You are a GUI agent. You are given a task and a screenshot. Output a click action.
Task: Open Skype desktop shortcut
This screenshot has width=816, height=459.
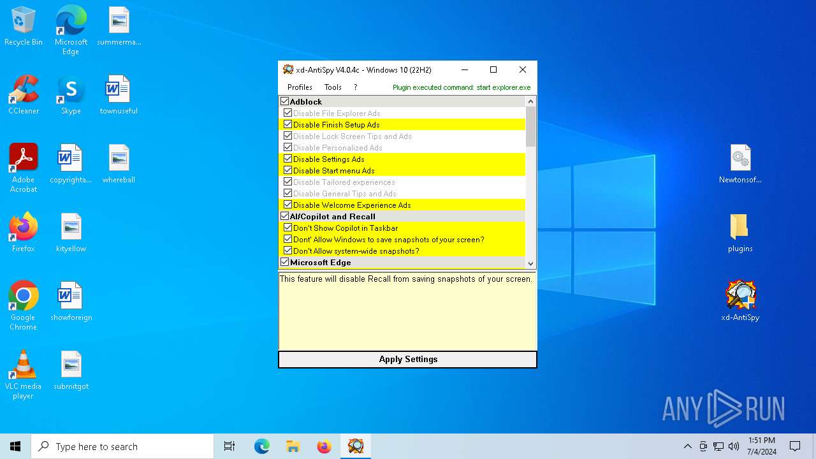click(71, 95)
